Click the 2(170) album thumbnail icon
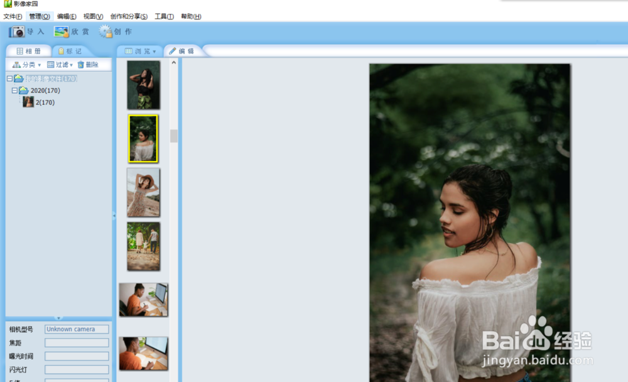The height and width of the screenshot is (382, 628). coord(28,102)
